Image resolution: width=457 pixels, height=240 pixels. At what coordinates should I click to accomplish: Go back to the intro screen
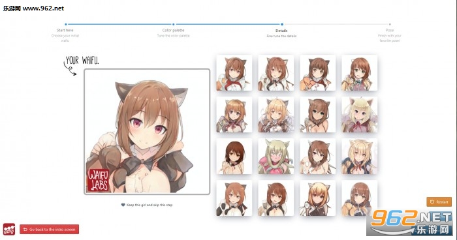[49, 229]
